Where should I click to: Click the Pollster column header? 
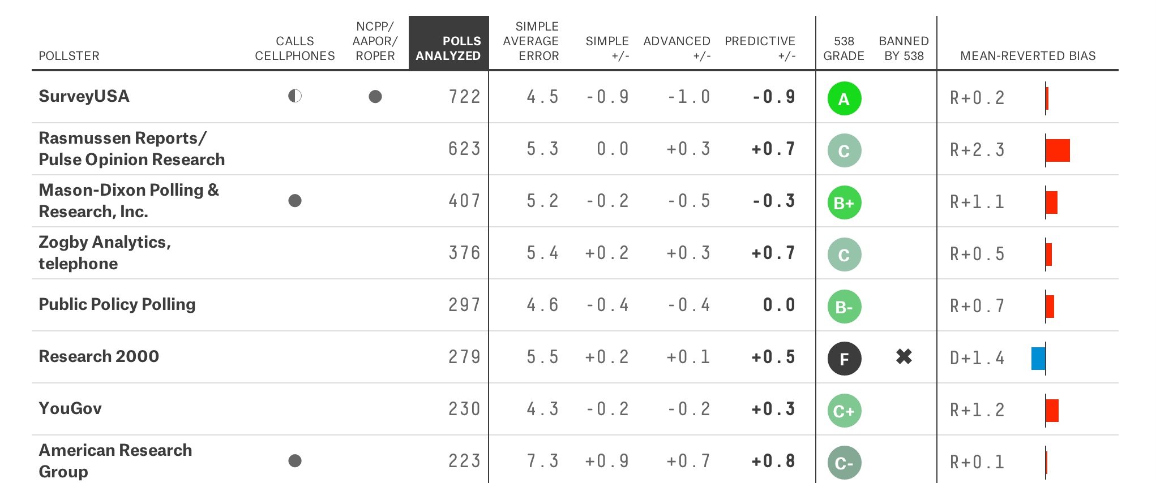pyautogui.click(x=69, y=56)
